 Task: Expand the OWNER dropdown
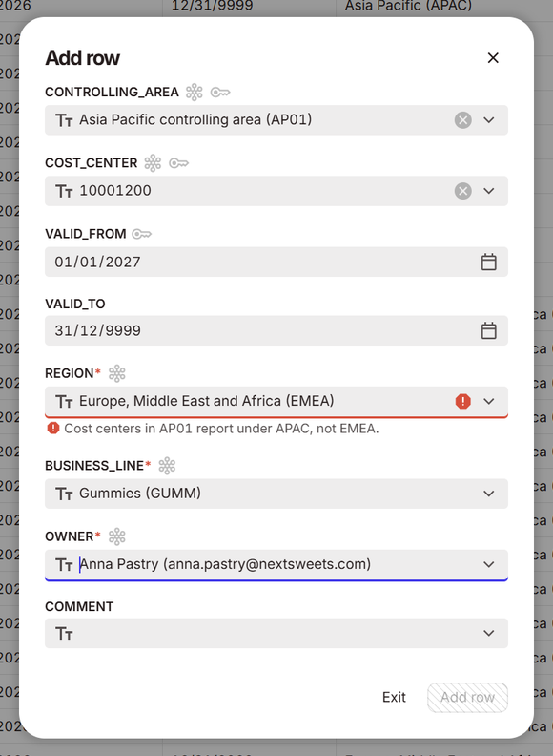pyautogui.click(x=489, y=564)
